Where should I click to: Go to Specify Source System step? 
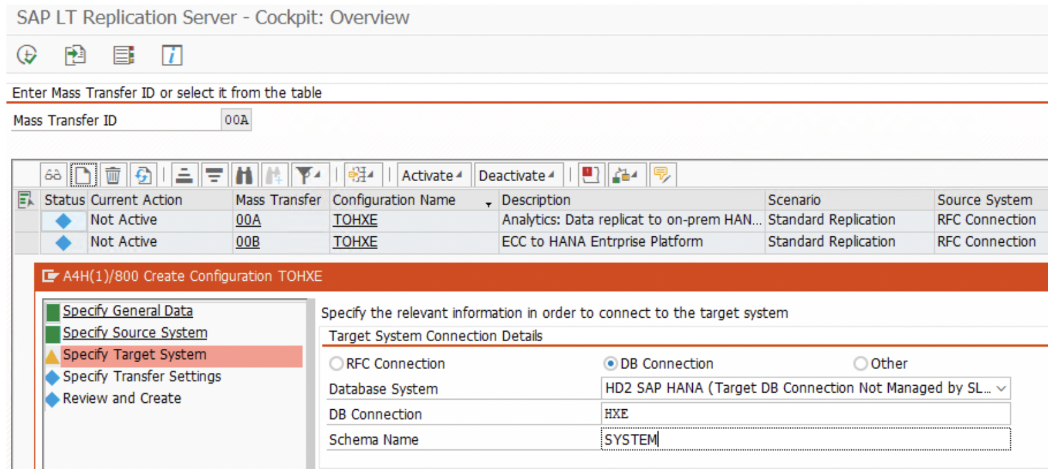click(x=135, y=333)
